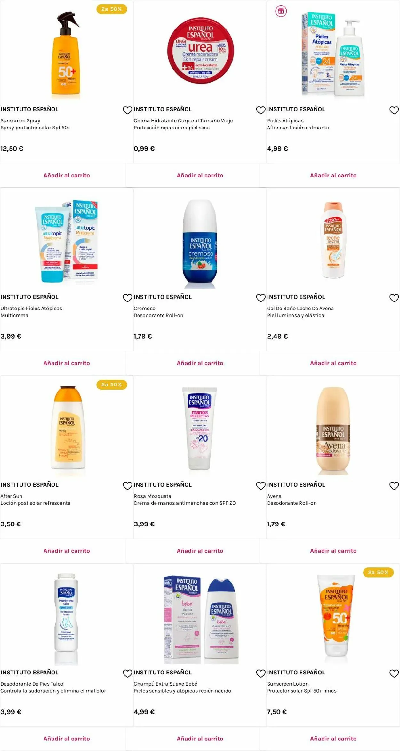
Task: Save Gel De Baño Leche De Avena heart
Action: 394,298
